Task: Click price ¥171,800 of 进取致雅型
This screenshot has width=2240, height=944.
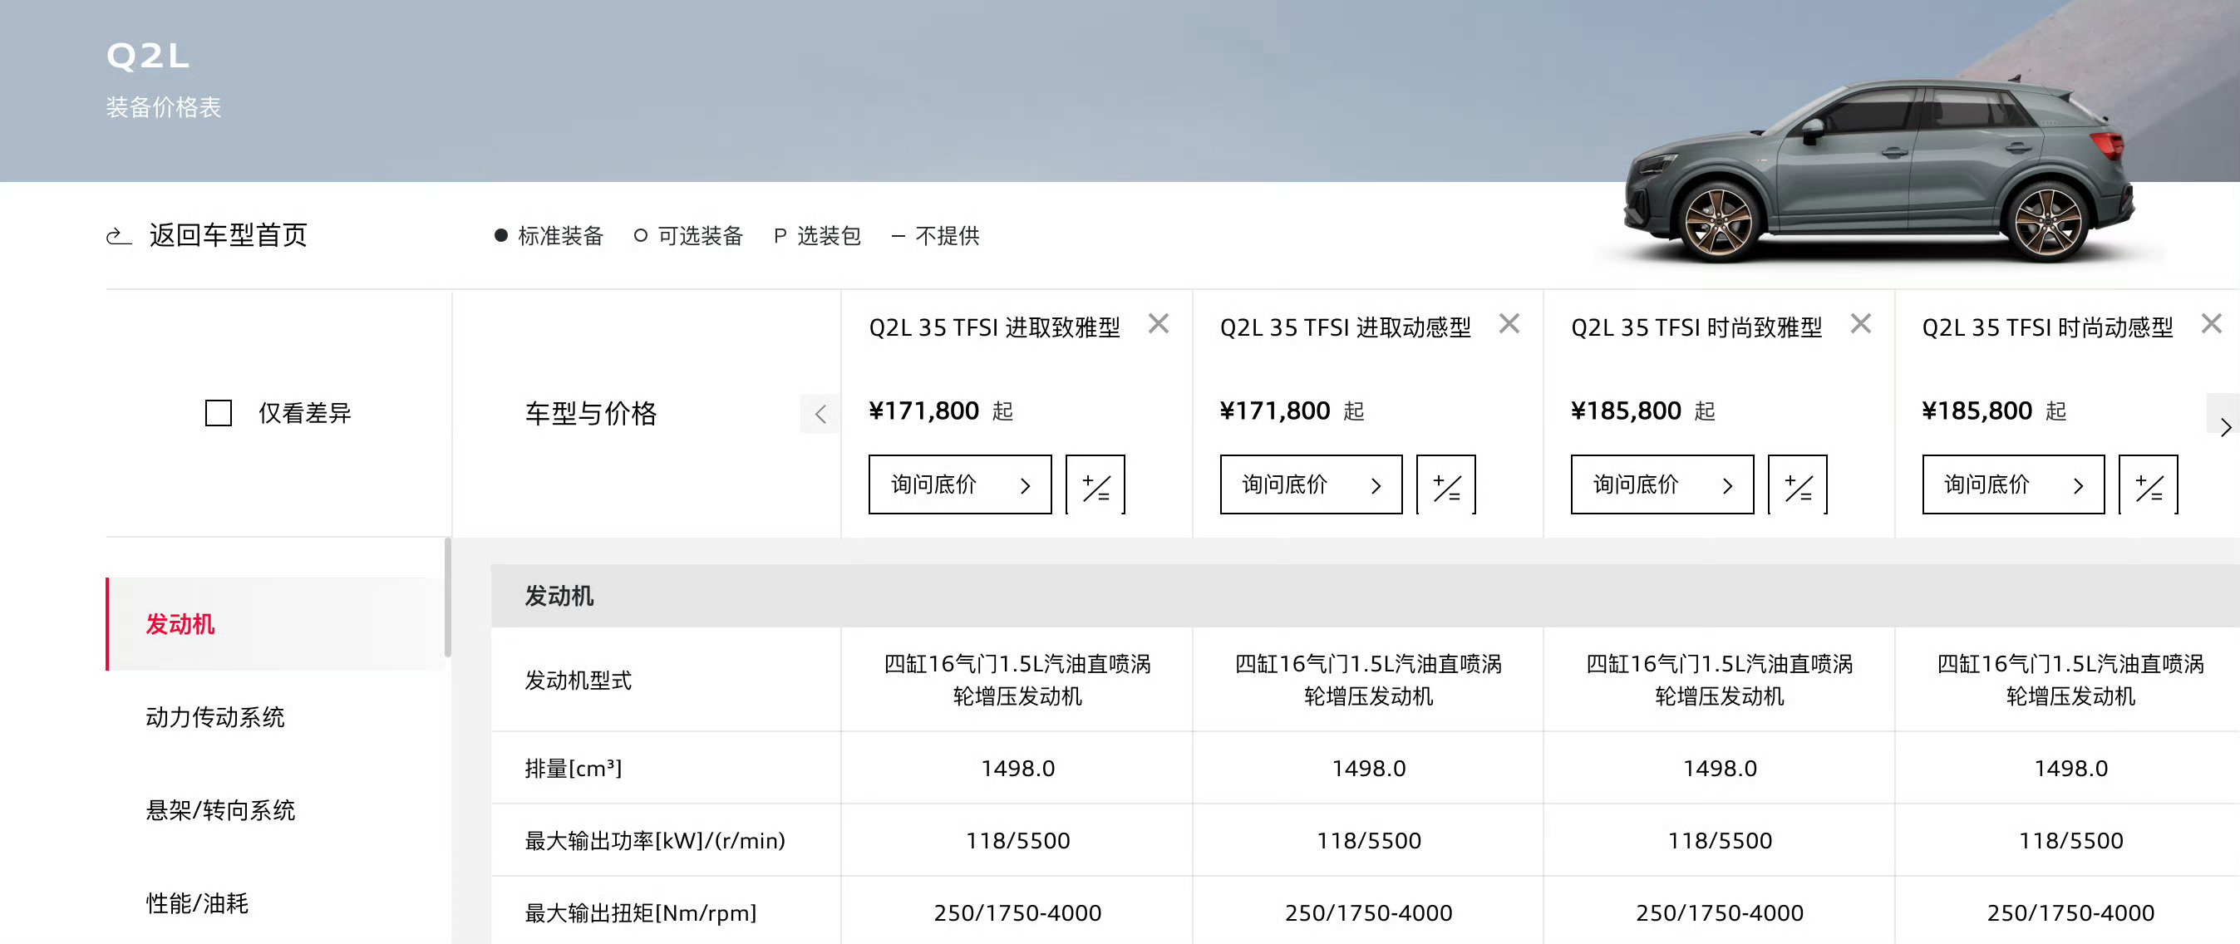Action: (924, 411)
